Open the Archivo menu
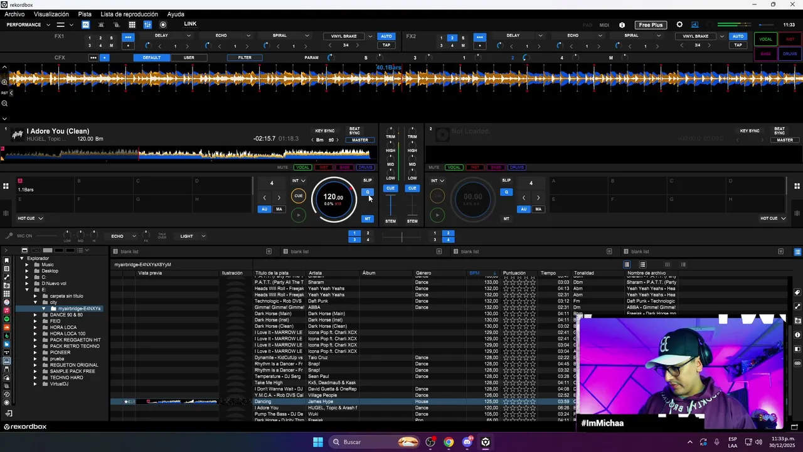803x452 pixels. (x=14, y=14)
